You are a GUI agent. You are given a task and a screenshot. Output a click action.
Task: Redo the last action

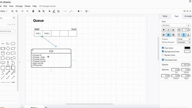pos(27,11)
